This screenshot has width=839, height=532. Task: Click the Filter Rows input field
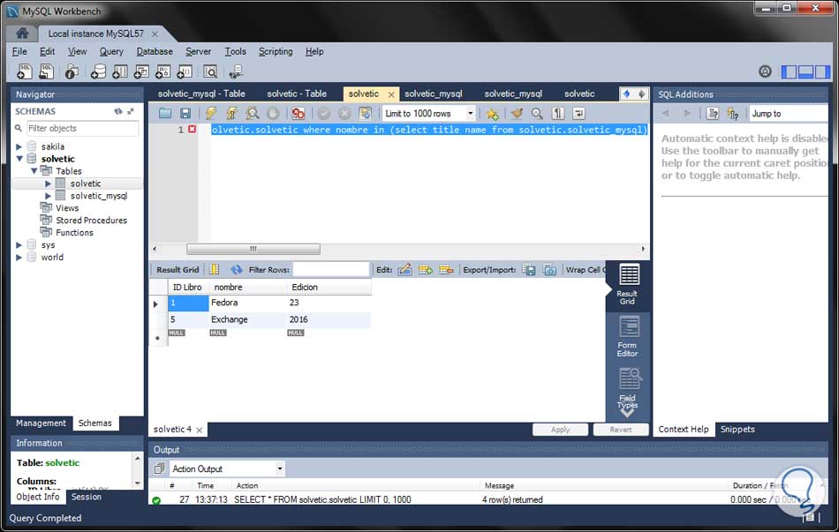pyautogui.click(x=330, y=269)
